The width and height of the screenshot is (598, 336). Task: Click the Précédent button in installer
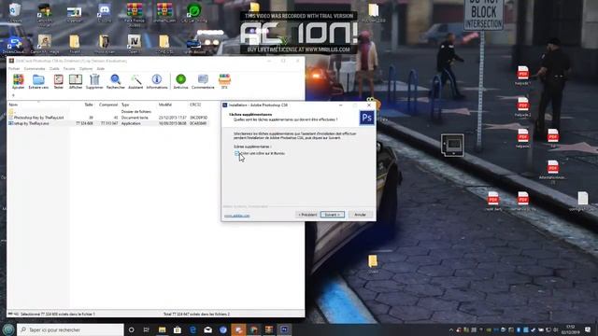(x=307, y=215)
